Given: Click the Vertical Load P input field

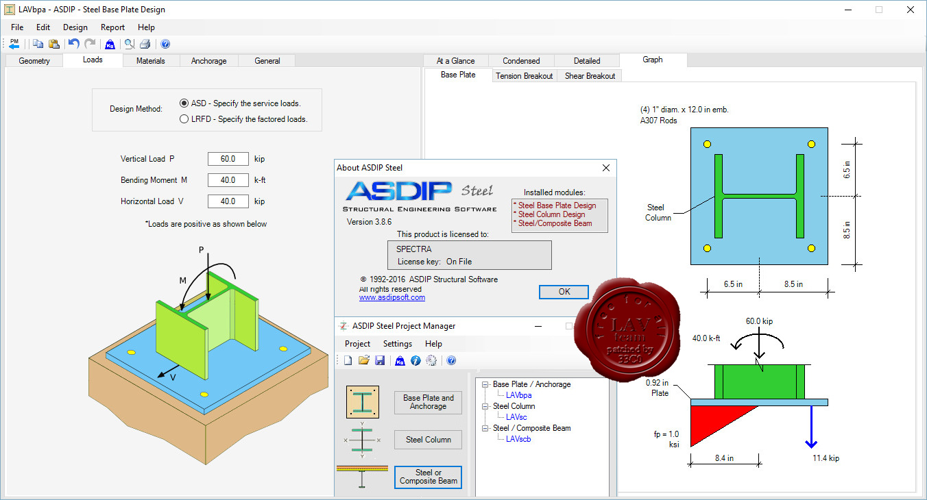Looking at the screenshot, I should pyautogui.click(x=228, y=159).
